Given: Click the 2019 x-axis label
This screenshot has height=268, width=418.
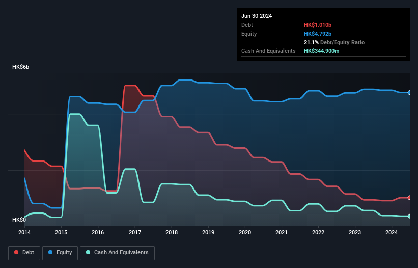Looking at the screenshot, I should coord(208,232).
